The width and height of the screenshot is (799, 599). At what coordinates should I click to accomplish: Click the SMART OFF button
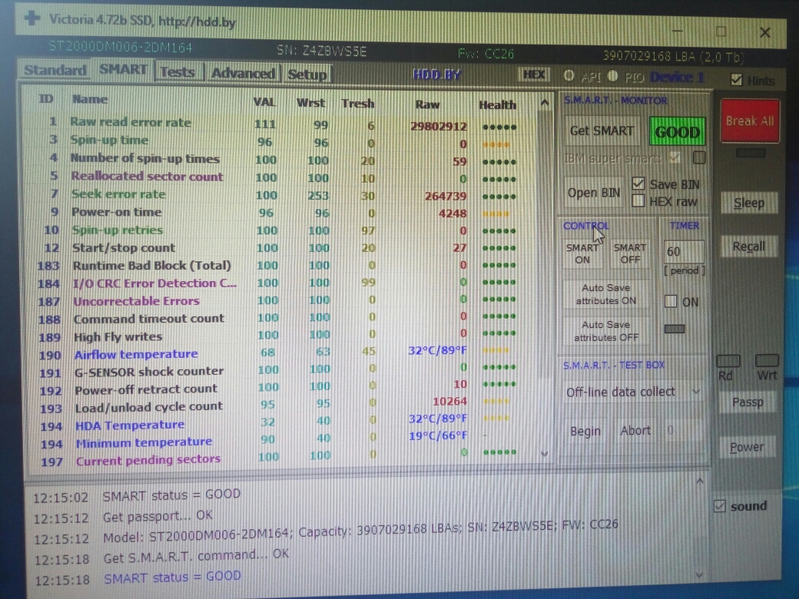coord(629,253)
